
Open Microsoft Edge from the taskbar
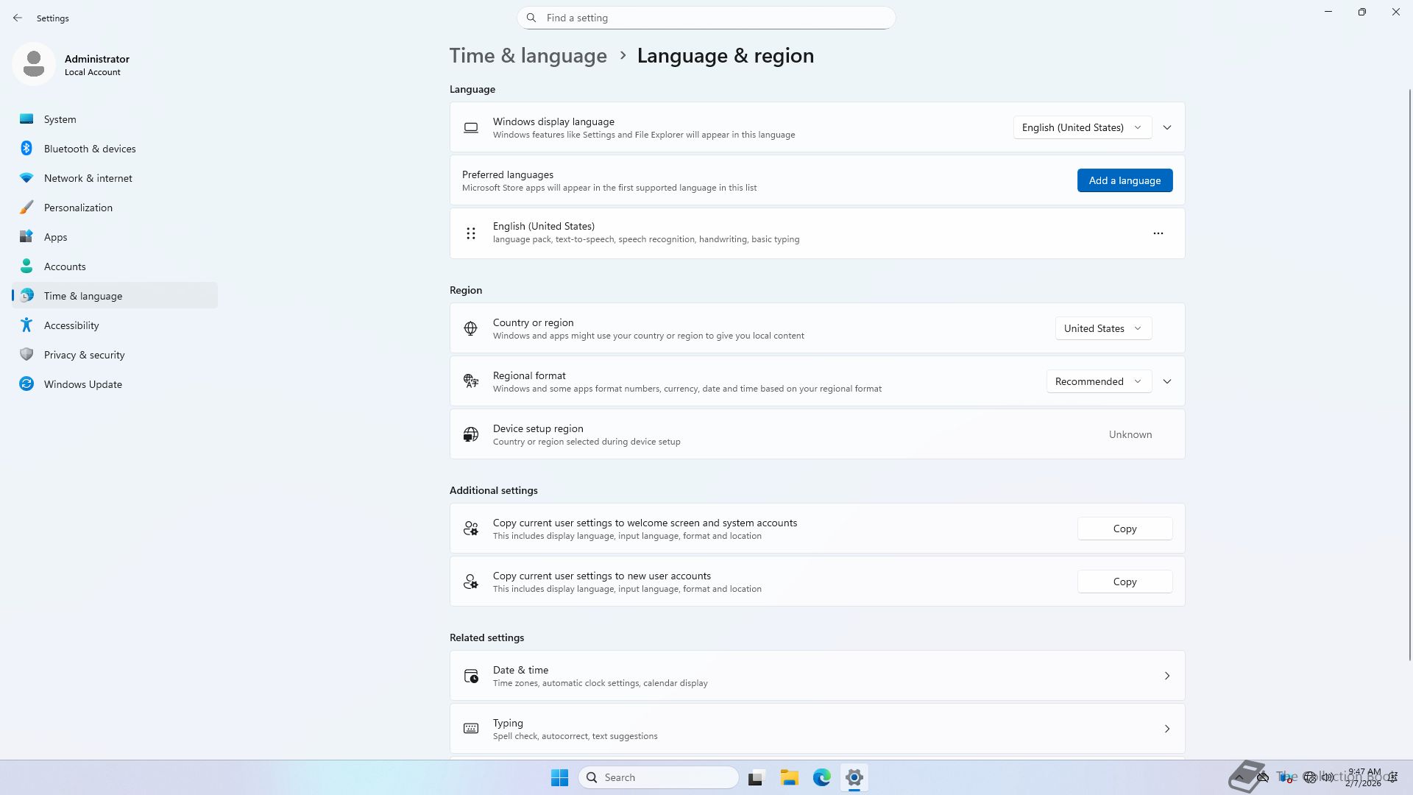point(821,777)
